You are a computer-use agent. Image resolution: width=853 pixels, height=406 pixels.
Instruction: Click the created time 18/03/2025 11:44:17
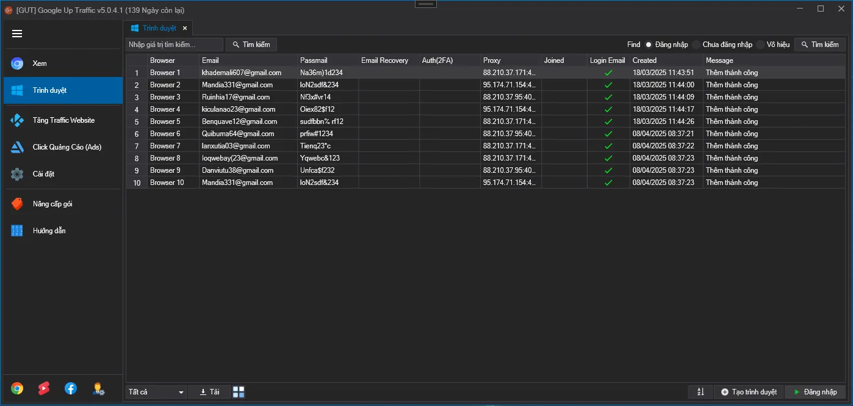point(666,109)
